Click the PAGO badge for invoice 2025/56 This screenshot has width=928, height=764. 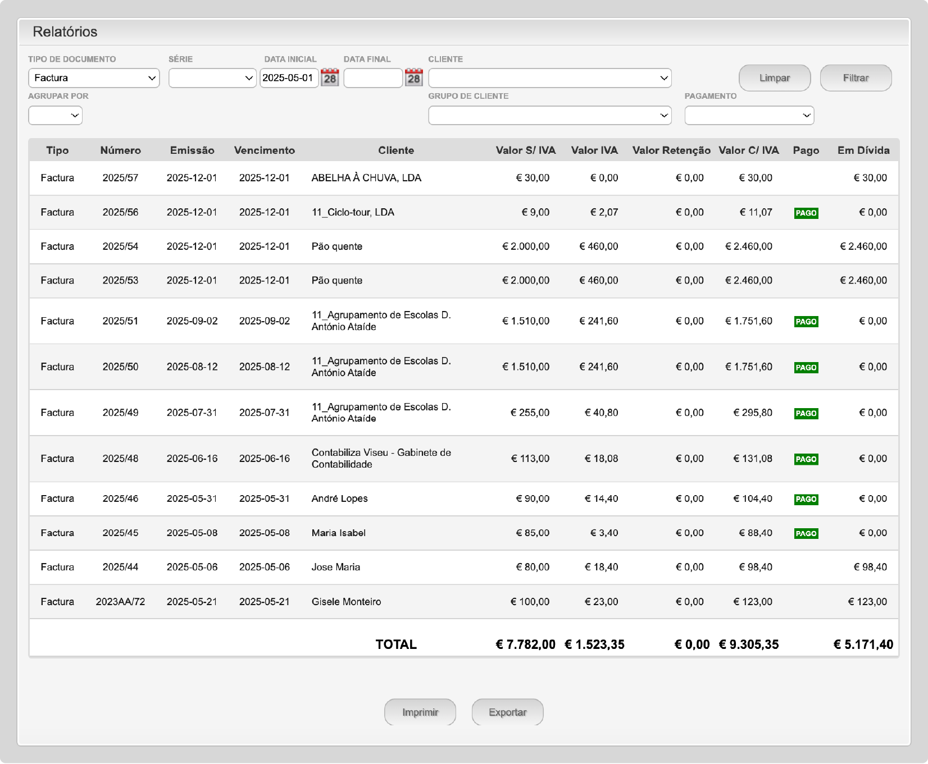tap(806, 213)
